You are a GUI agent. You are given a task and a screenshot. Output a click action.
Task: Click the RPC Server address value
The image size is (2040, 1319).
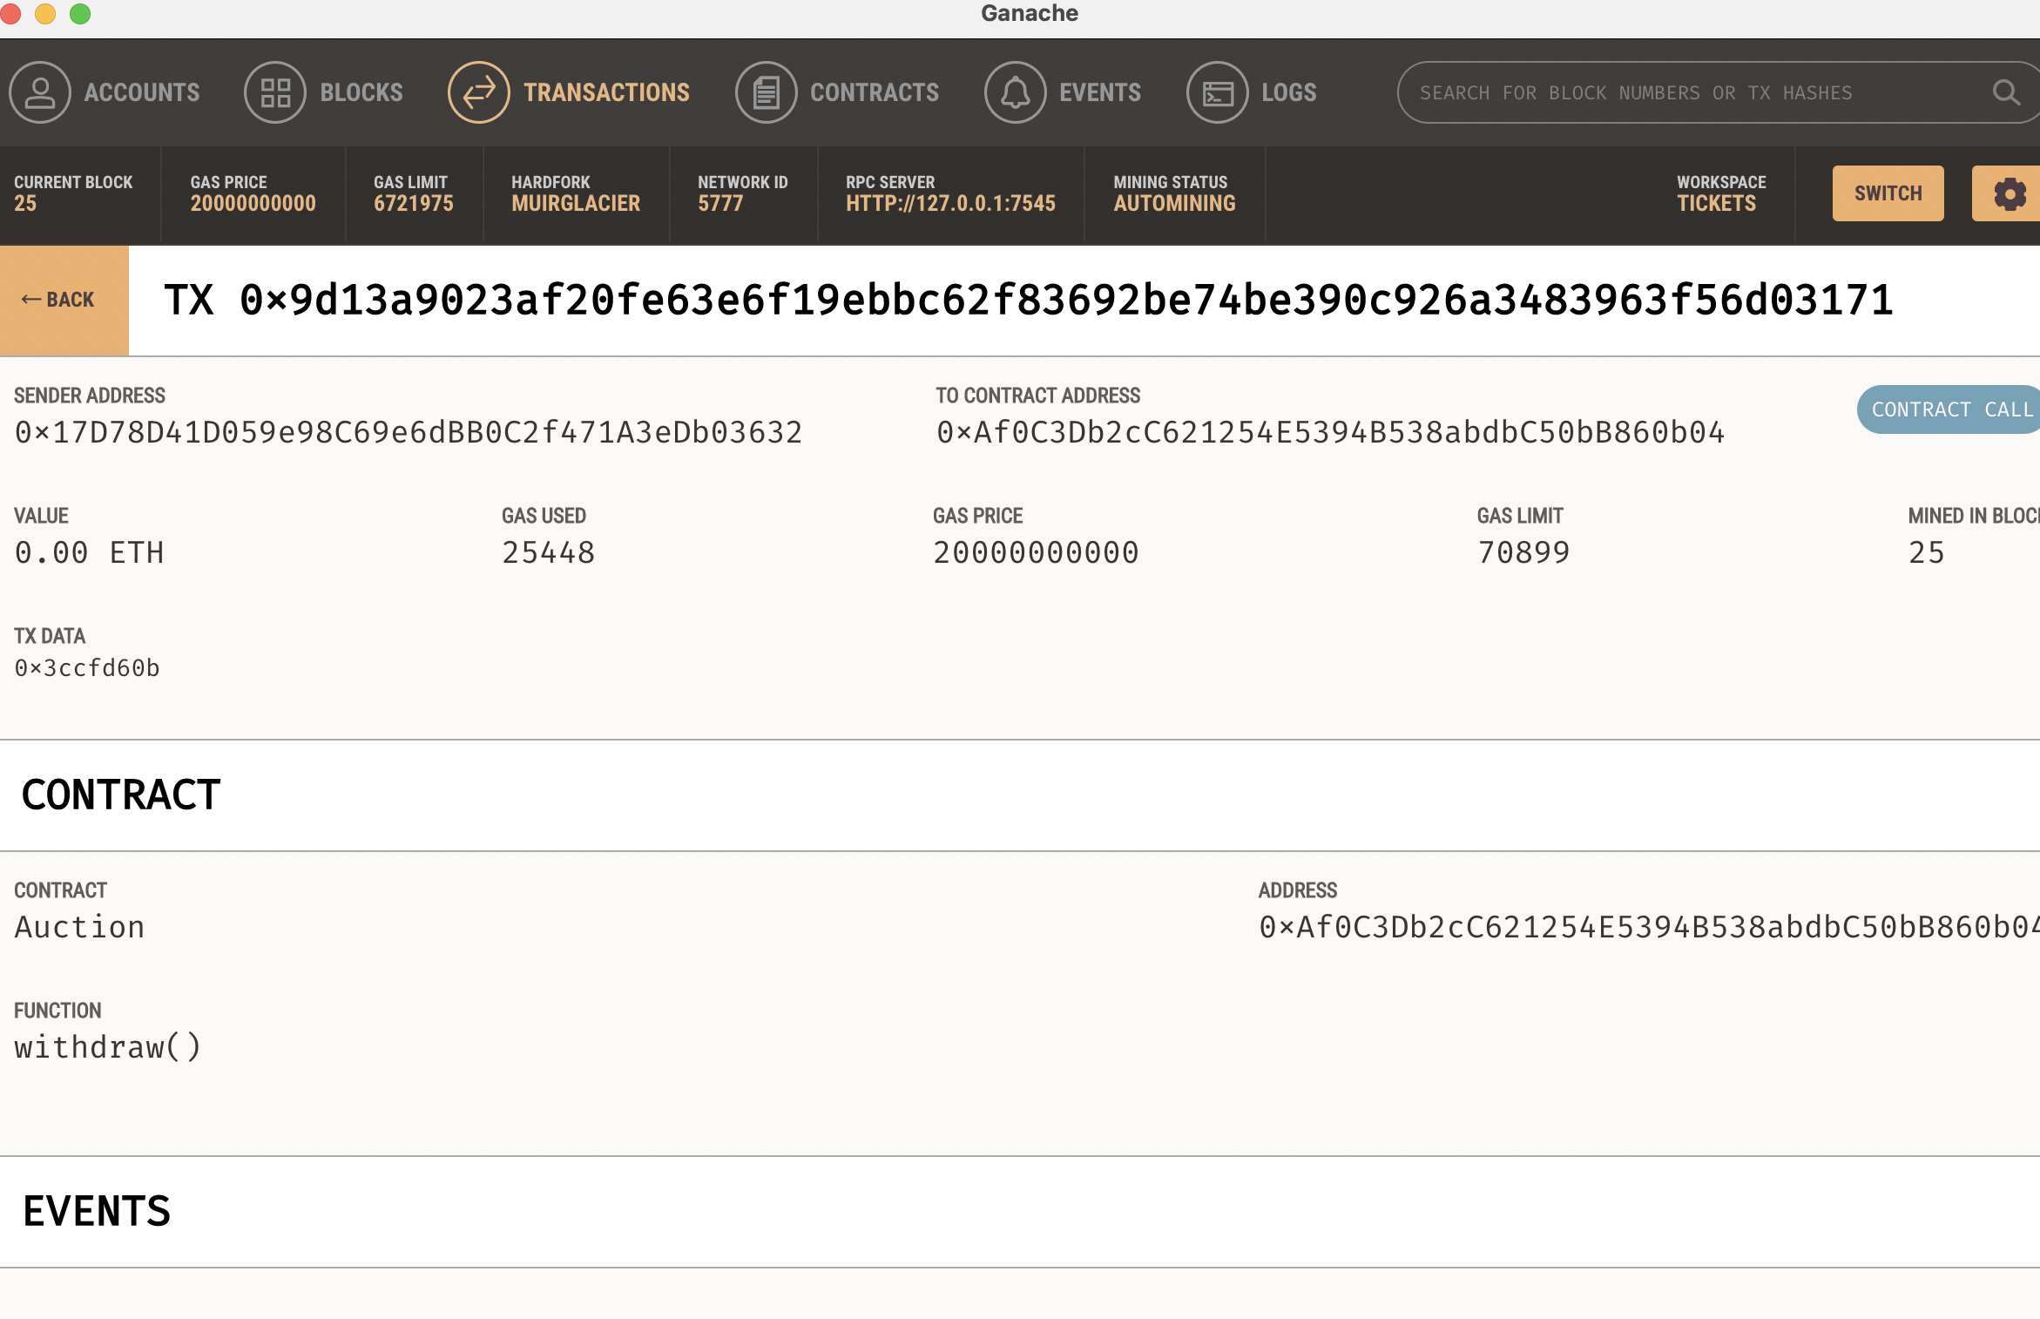tap(950, 204)
